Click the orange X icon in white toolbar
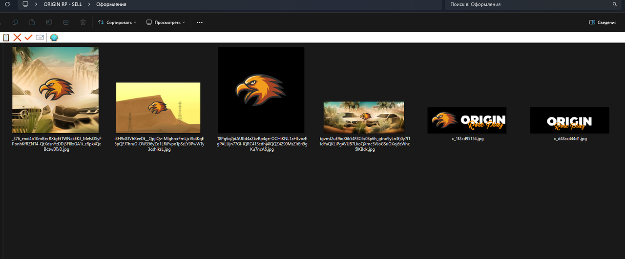Image resolution: width=625 pixels, height=259 pixels. click(17, 38)
